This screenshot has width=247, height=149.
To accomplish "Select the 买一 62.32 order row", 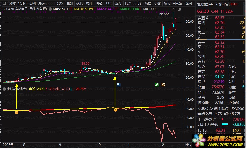I will [221, 42].
